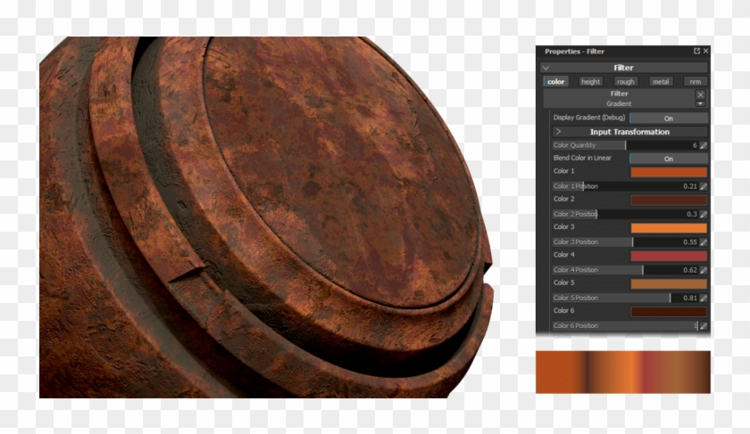Open the Color 5 swatch
The width and height of the screenshot is (750, 434).
click(669, 283)
